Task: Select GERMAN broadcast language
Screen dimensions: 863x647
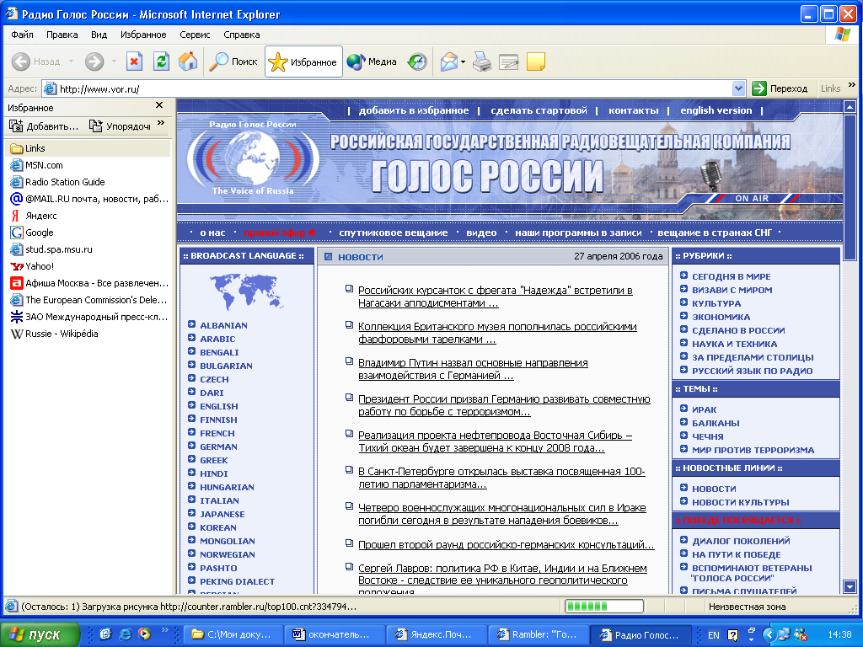Action: pos(218,446)
